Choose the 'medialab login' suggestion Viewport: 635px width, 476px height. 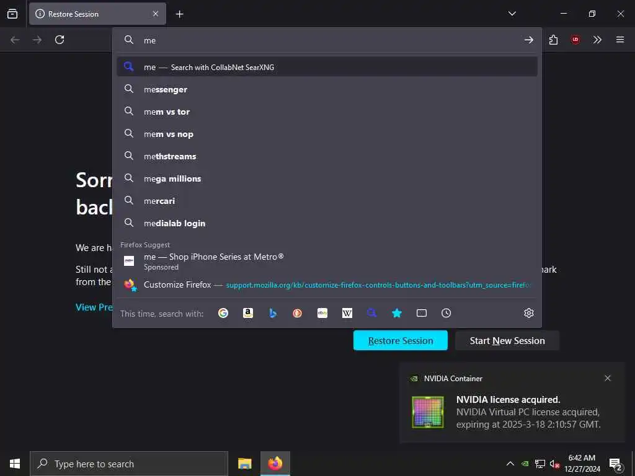point(327,223)
